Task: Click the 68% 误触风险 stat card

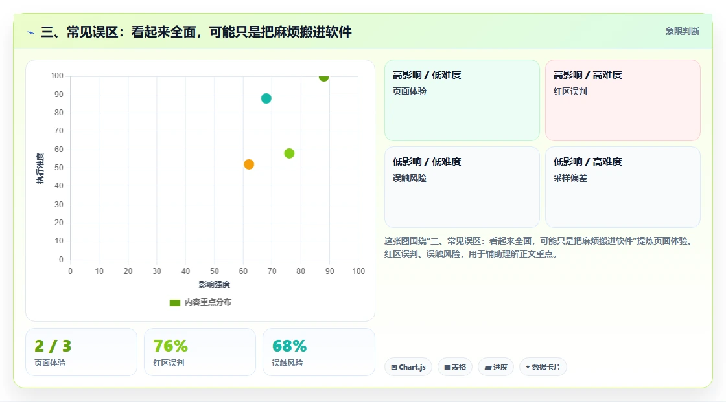Action: tap(318, 352)
